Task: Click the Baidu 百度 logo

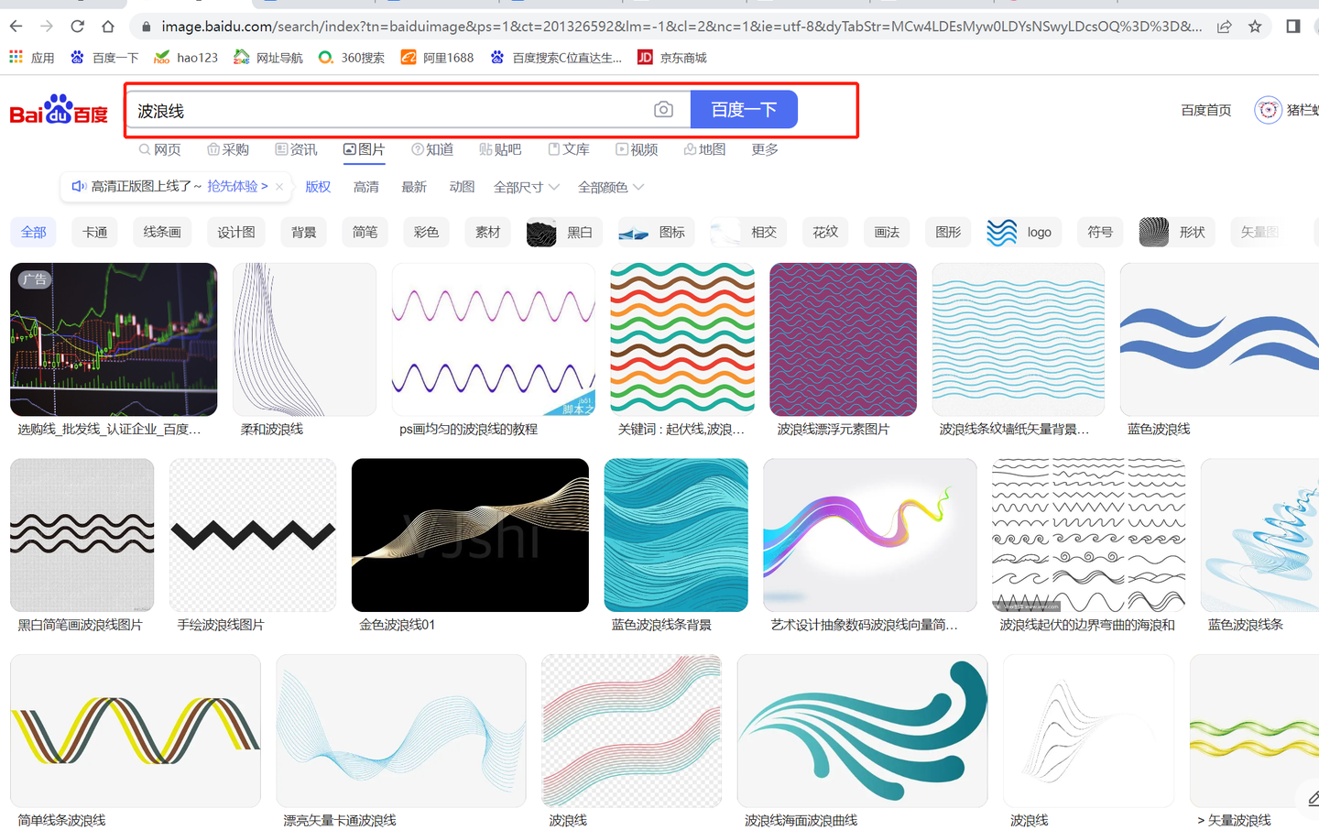Action: [58, 109]
